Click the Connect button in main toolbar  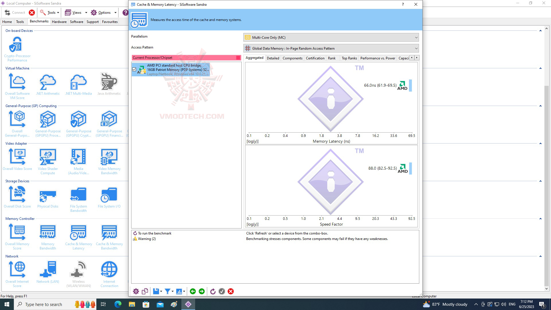tap(15, 13)
